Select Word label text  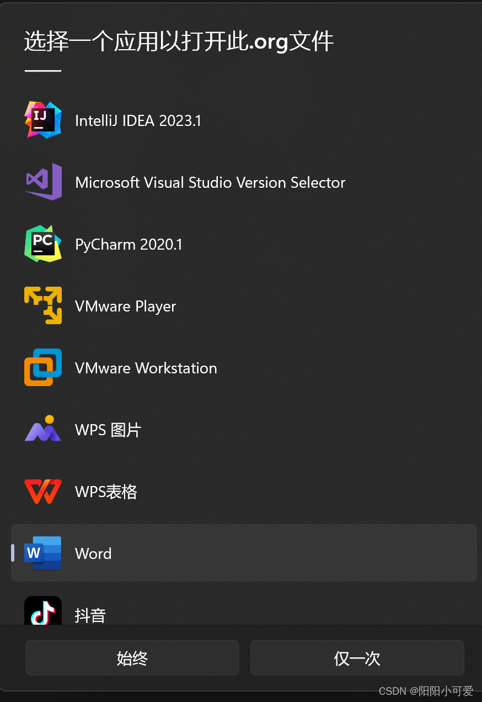tap(93, 553)
